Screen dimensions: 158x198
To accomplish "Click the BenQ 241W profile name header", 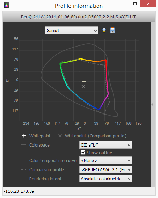I will pyautogui.click(x=78, y=17).
